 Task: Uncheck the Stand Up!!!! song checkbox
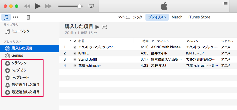tap(75, 59)
